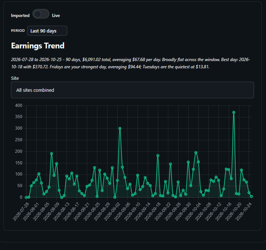Screen dimensions: 266x250
Task: Click the 50 y-axis label
Action: (x=20, y=186)
